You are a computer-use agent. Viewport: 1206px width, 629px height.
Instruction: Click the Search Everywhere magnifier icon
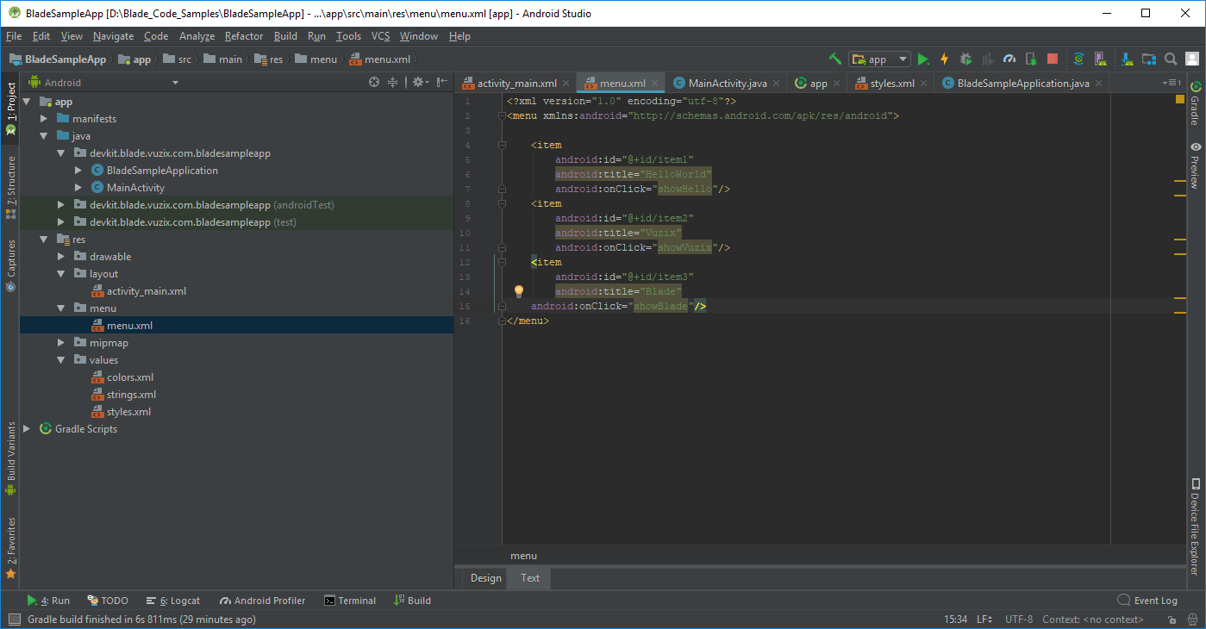click(x=1171, y=59)
